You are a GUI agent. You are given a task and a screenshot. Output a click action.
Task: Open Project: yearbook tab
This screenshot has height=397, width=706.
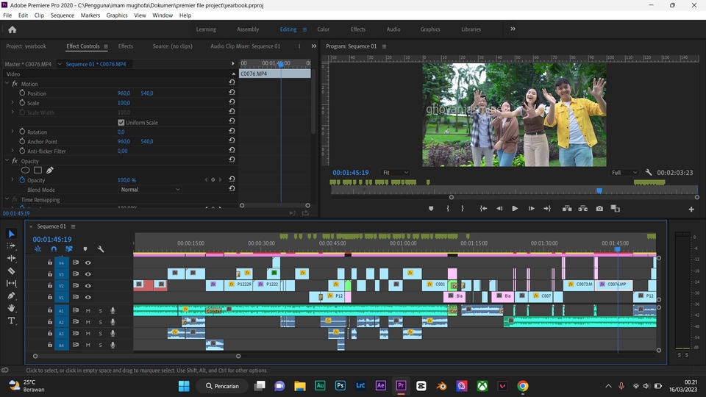click(x=26, y=46)
